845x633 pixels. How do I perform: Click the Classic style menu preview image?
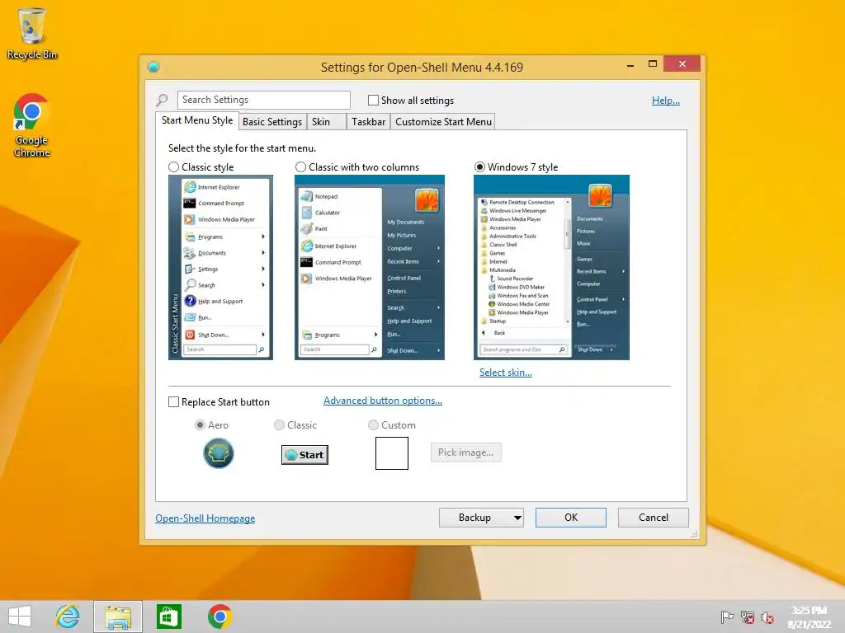pos(220,268)
